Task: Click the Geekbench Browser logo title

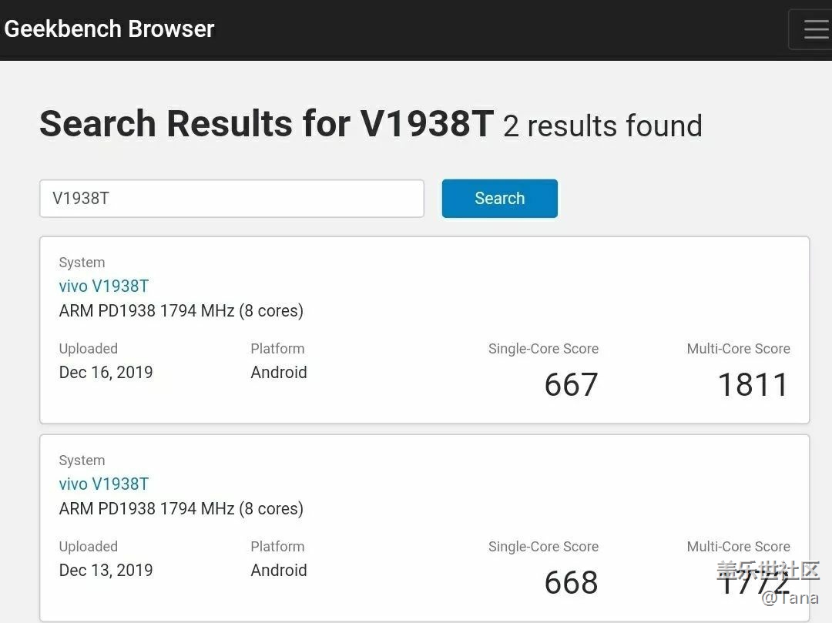Action: [109, 28]
